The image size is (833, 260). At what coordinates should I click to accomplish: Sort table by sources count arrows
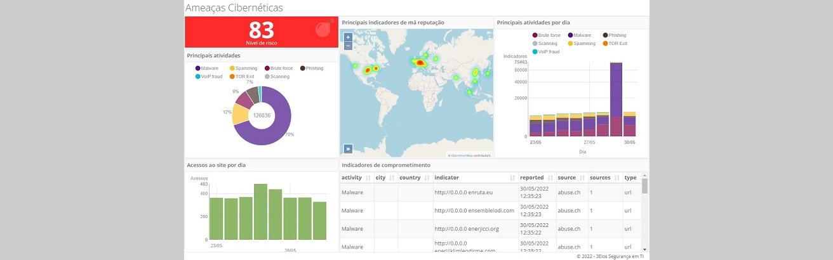pyautogui.click(x=616, y=178)
